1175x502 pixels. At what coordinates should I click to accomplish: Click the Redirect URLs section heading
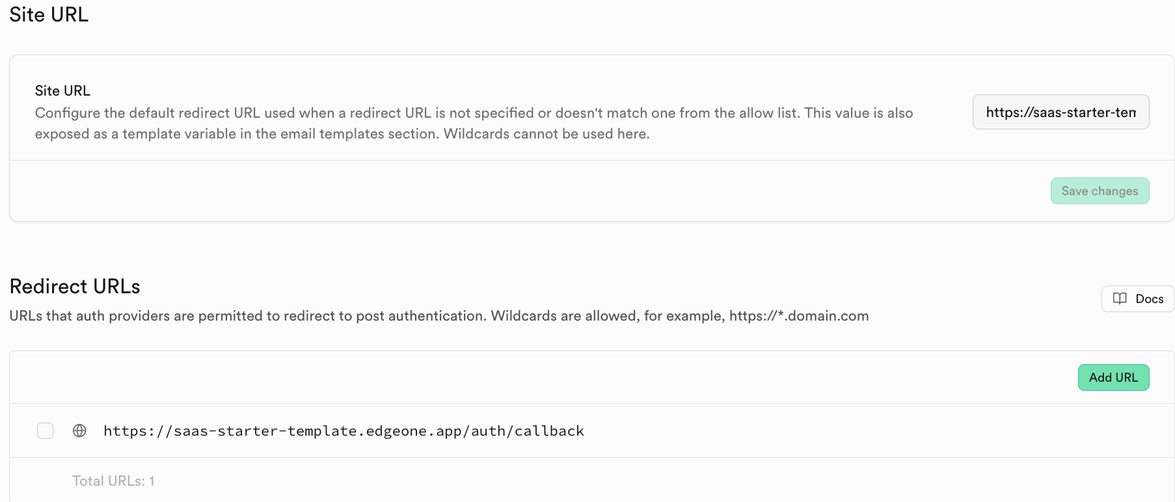[x=75, y=286]
